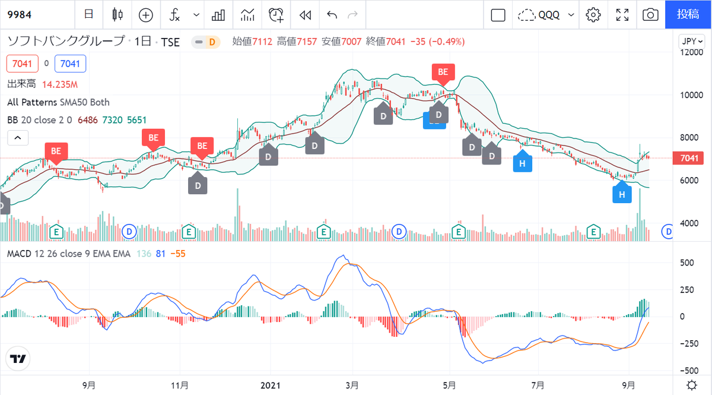Click the 500 label on MACD scale
The image size is (712, 395).
(x=686, y=263)
